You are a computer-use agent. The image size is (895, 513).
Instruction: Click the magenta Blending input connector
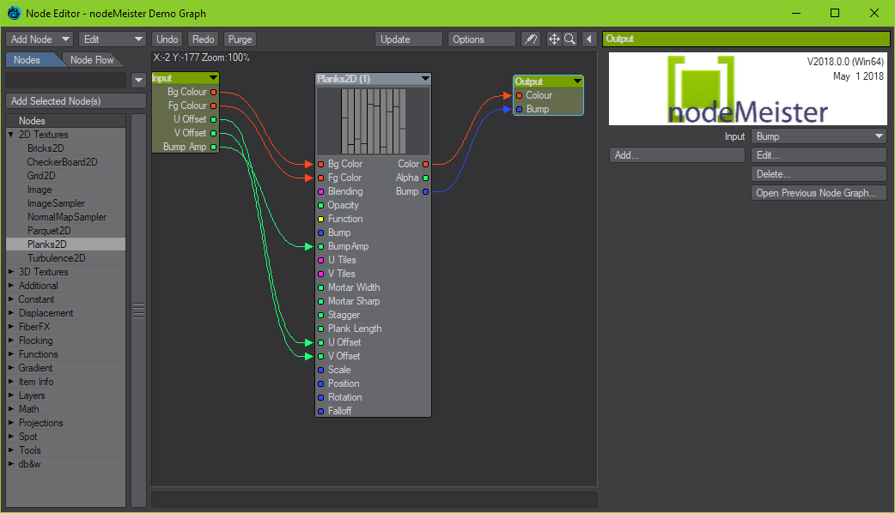(x=320, y=191)
